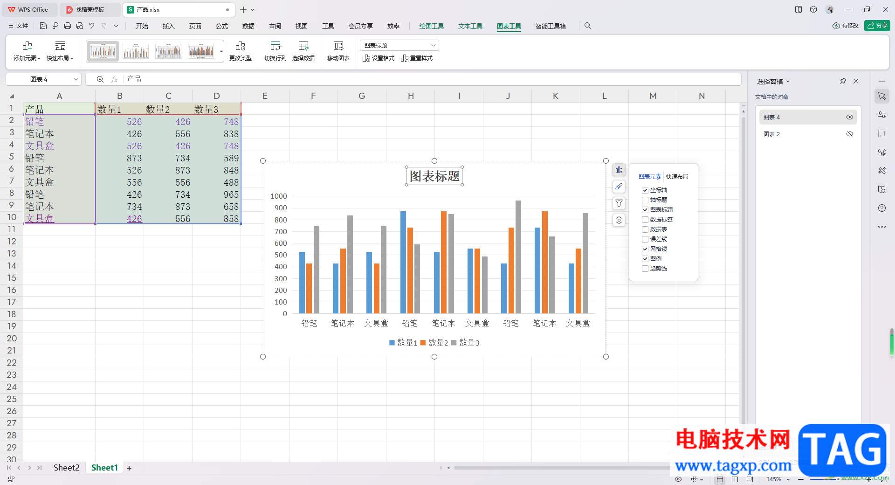
Task: Open the new tab dropdown arrow next to plus
Action: point(253,10)
